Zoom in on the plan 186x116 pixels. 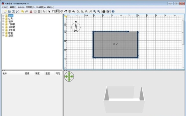tap(95, 11)
